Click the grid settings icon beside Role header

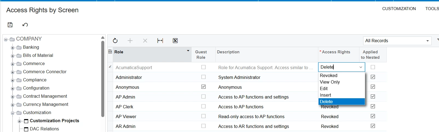point(110,52)
